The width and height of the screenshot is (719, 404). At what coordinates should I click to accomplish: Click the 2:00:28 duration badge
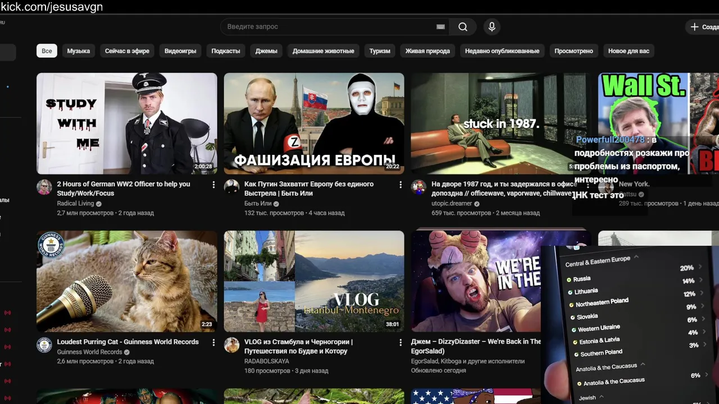click(x=203, y=167)
